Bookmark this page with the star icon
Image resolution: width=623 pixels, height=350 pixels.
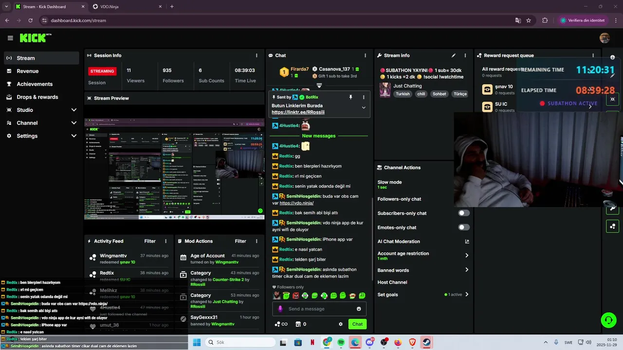529,20
